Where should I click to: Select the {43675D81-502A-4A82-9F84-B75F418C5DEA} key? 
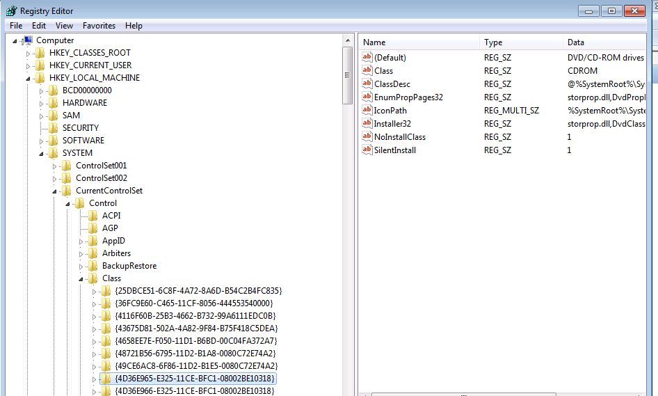196,328
